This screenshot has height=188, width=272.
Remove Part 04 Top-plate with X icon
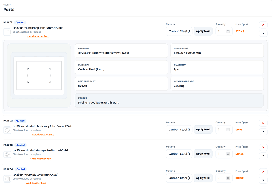(x=263, y=172)
